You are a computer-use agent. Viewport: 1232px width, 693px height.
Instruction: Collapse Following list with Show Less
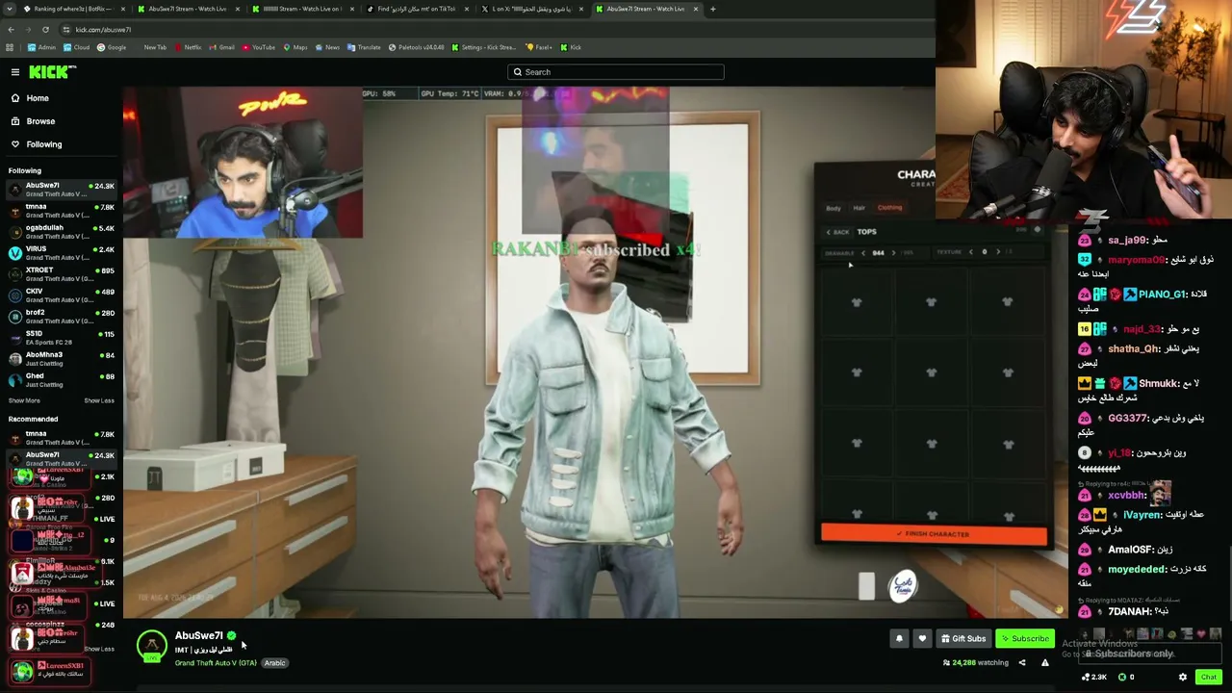(x=99, y=400)
